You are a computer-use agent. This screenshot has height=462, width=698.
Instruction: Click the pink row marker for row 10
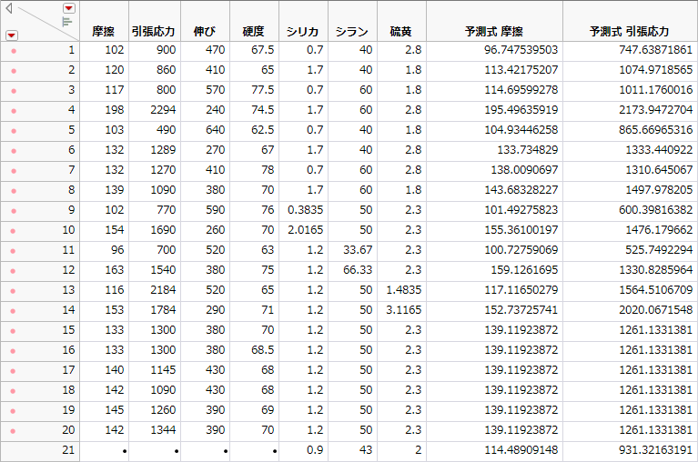coord(14,231)
